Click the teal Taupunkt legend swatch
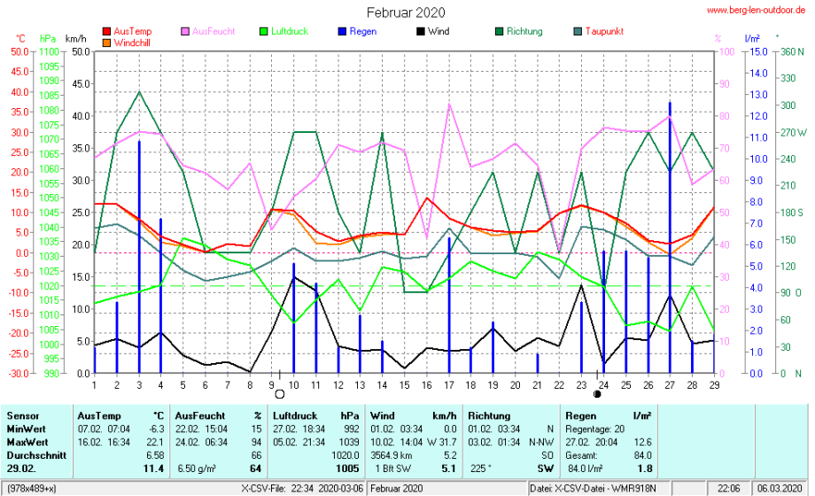The width and height of the screenshot is (815, 496). coord(578,32)
